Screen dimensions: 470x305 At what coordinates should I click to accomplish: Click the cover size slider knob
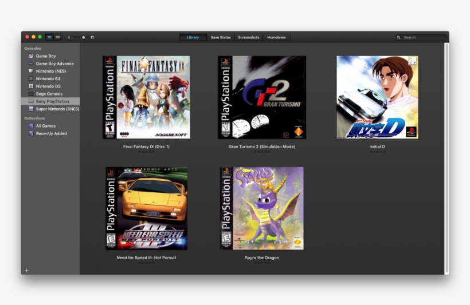pyautogui.click(x=84, y=37)
